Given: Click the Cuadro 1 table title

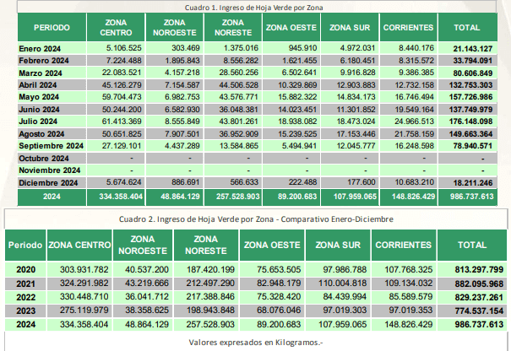Looking at the screenshot, I should pos(256,8).
